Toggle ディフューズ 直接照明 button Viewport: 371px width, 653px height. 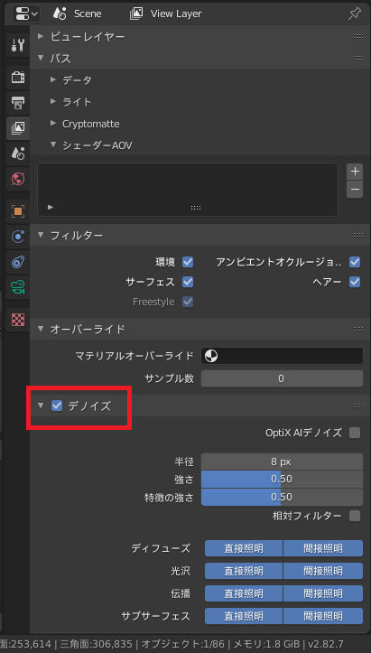(244, 548)
